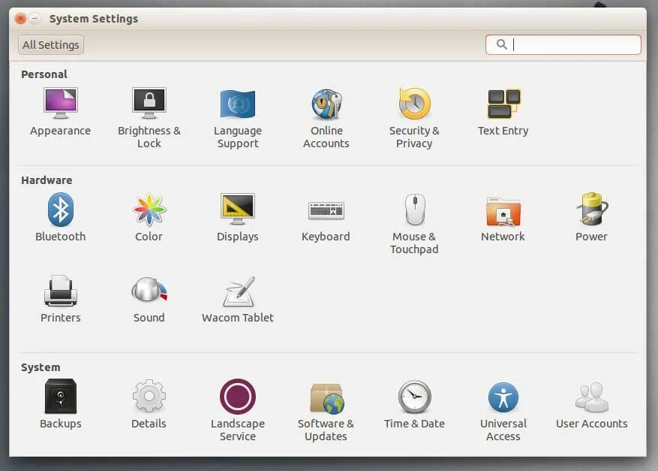
Task: Open Landscape Service settings
Action: click(238, 410)
